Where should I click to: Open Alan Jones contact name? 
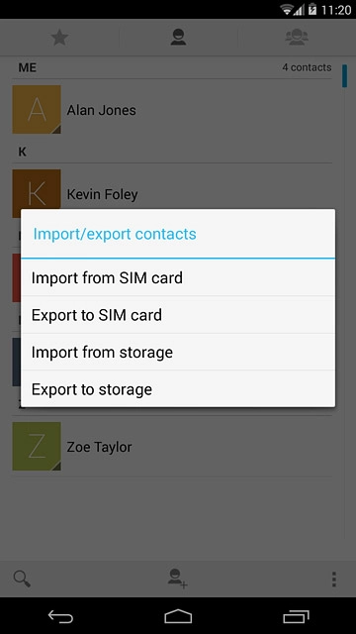pyautogui.click(x=101, y=110)
